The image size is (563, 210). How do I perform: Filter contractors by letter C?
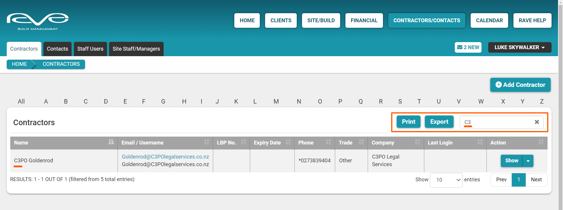point(86,101)
